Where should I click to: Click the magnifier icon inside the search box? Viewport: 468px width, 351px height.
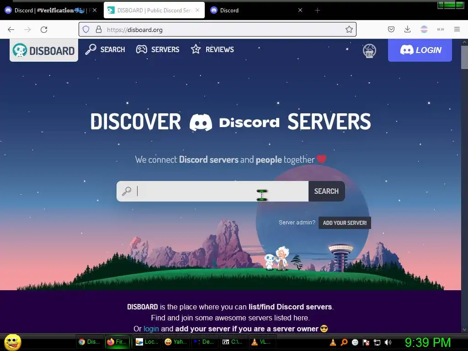[x=127, y=191]
